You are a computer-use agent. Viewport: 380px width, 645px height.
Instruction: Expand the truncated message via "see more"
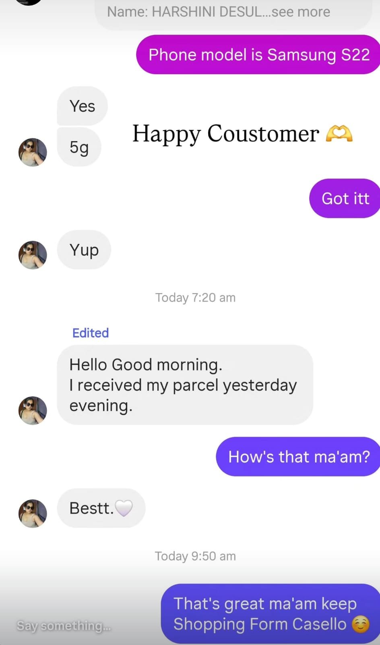point(301,12)
